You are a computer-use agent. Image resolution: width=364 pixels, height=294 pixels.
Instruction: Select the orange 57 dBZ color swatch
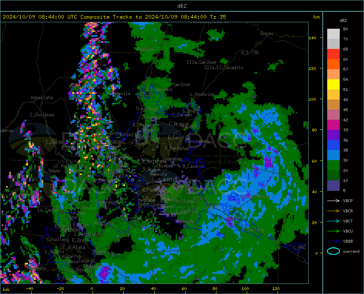point(333,64)
